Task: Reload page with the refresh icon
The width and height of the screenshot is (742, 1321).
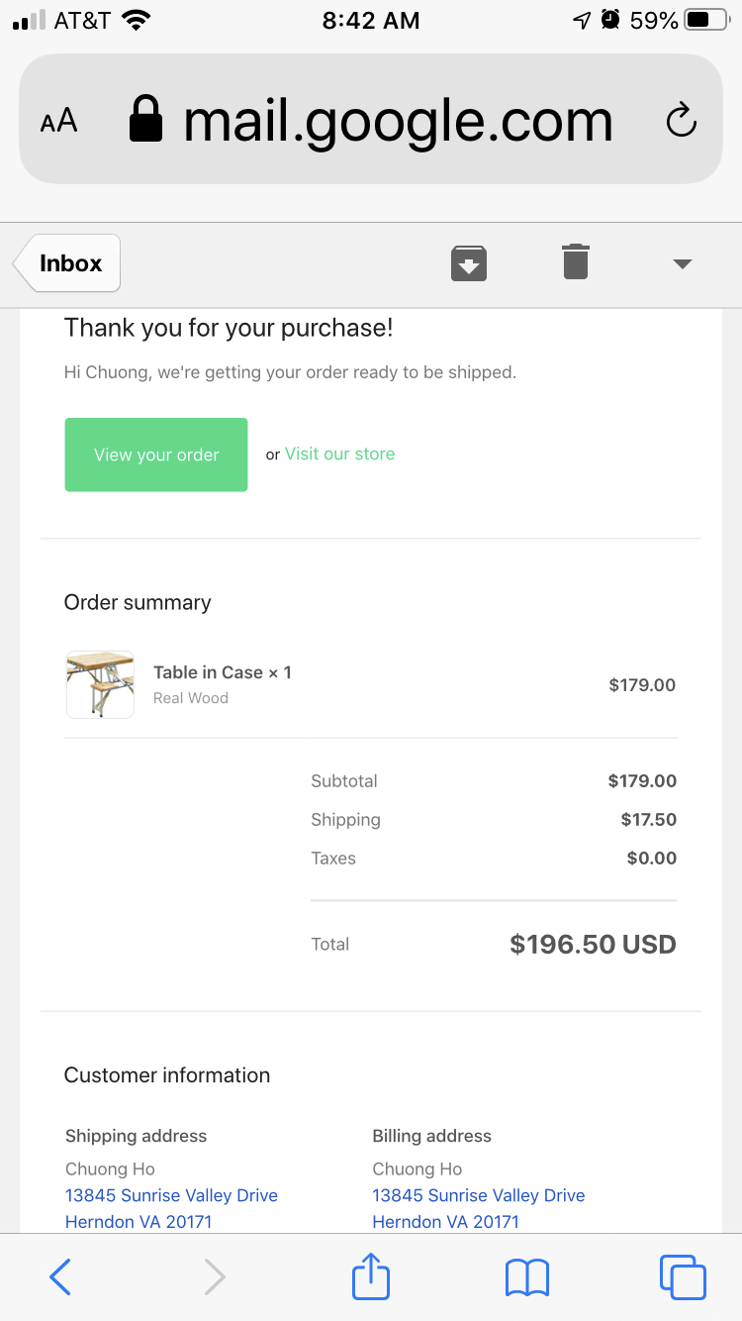Action: point(682,121)
